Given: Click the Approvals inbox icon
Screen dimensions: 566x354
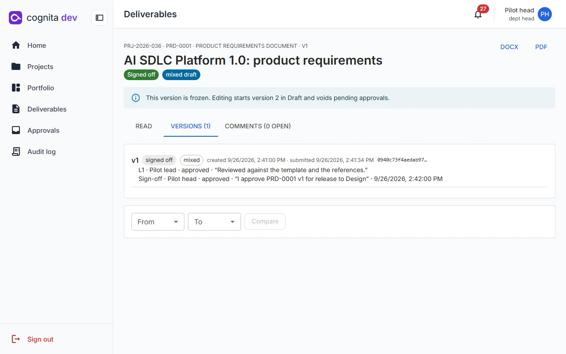Looking at the screenshot, I should [x=16, y=130].
